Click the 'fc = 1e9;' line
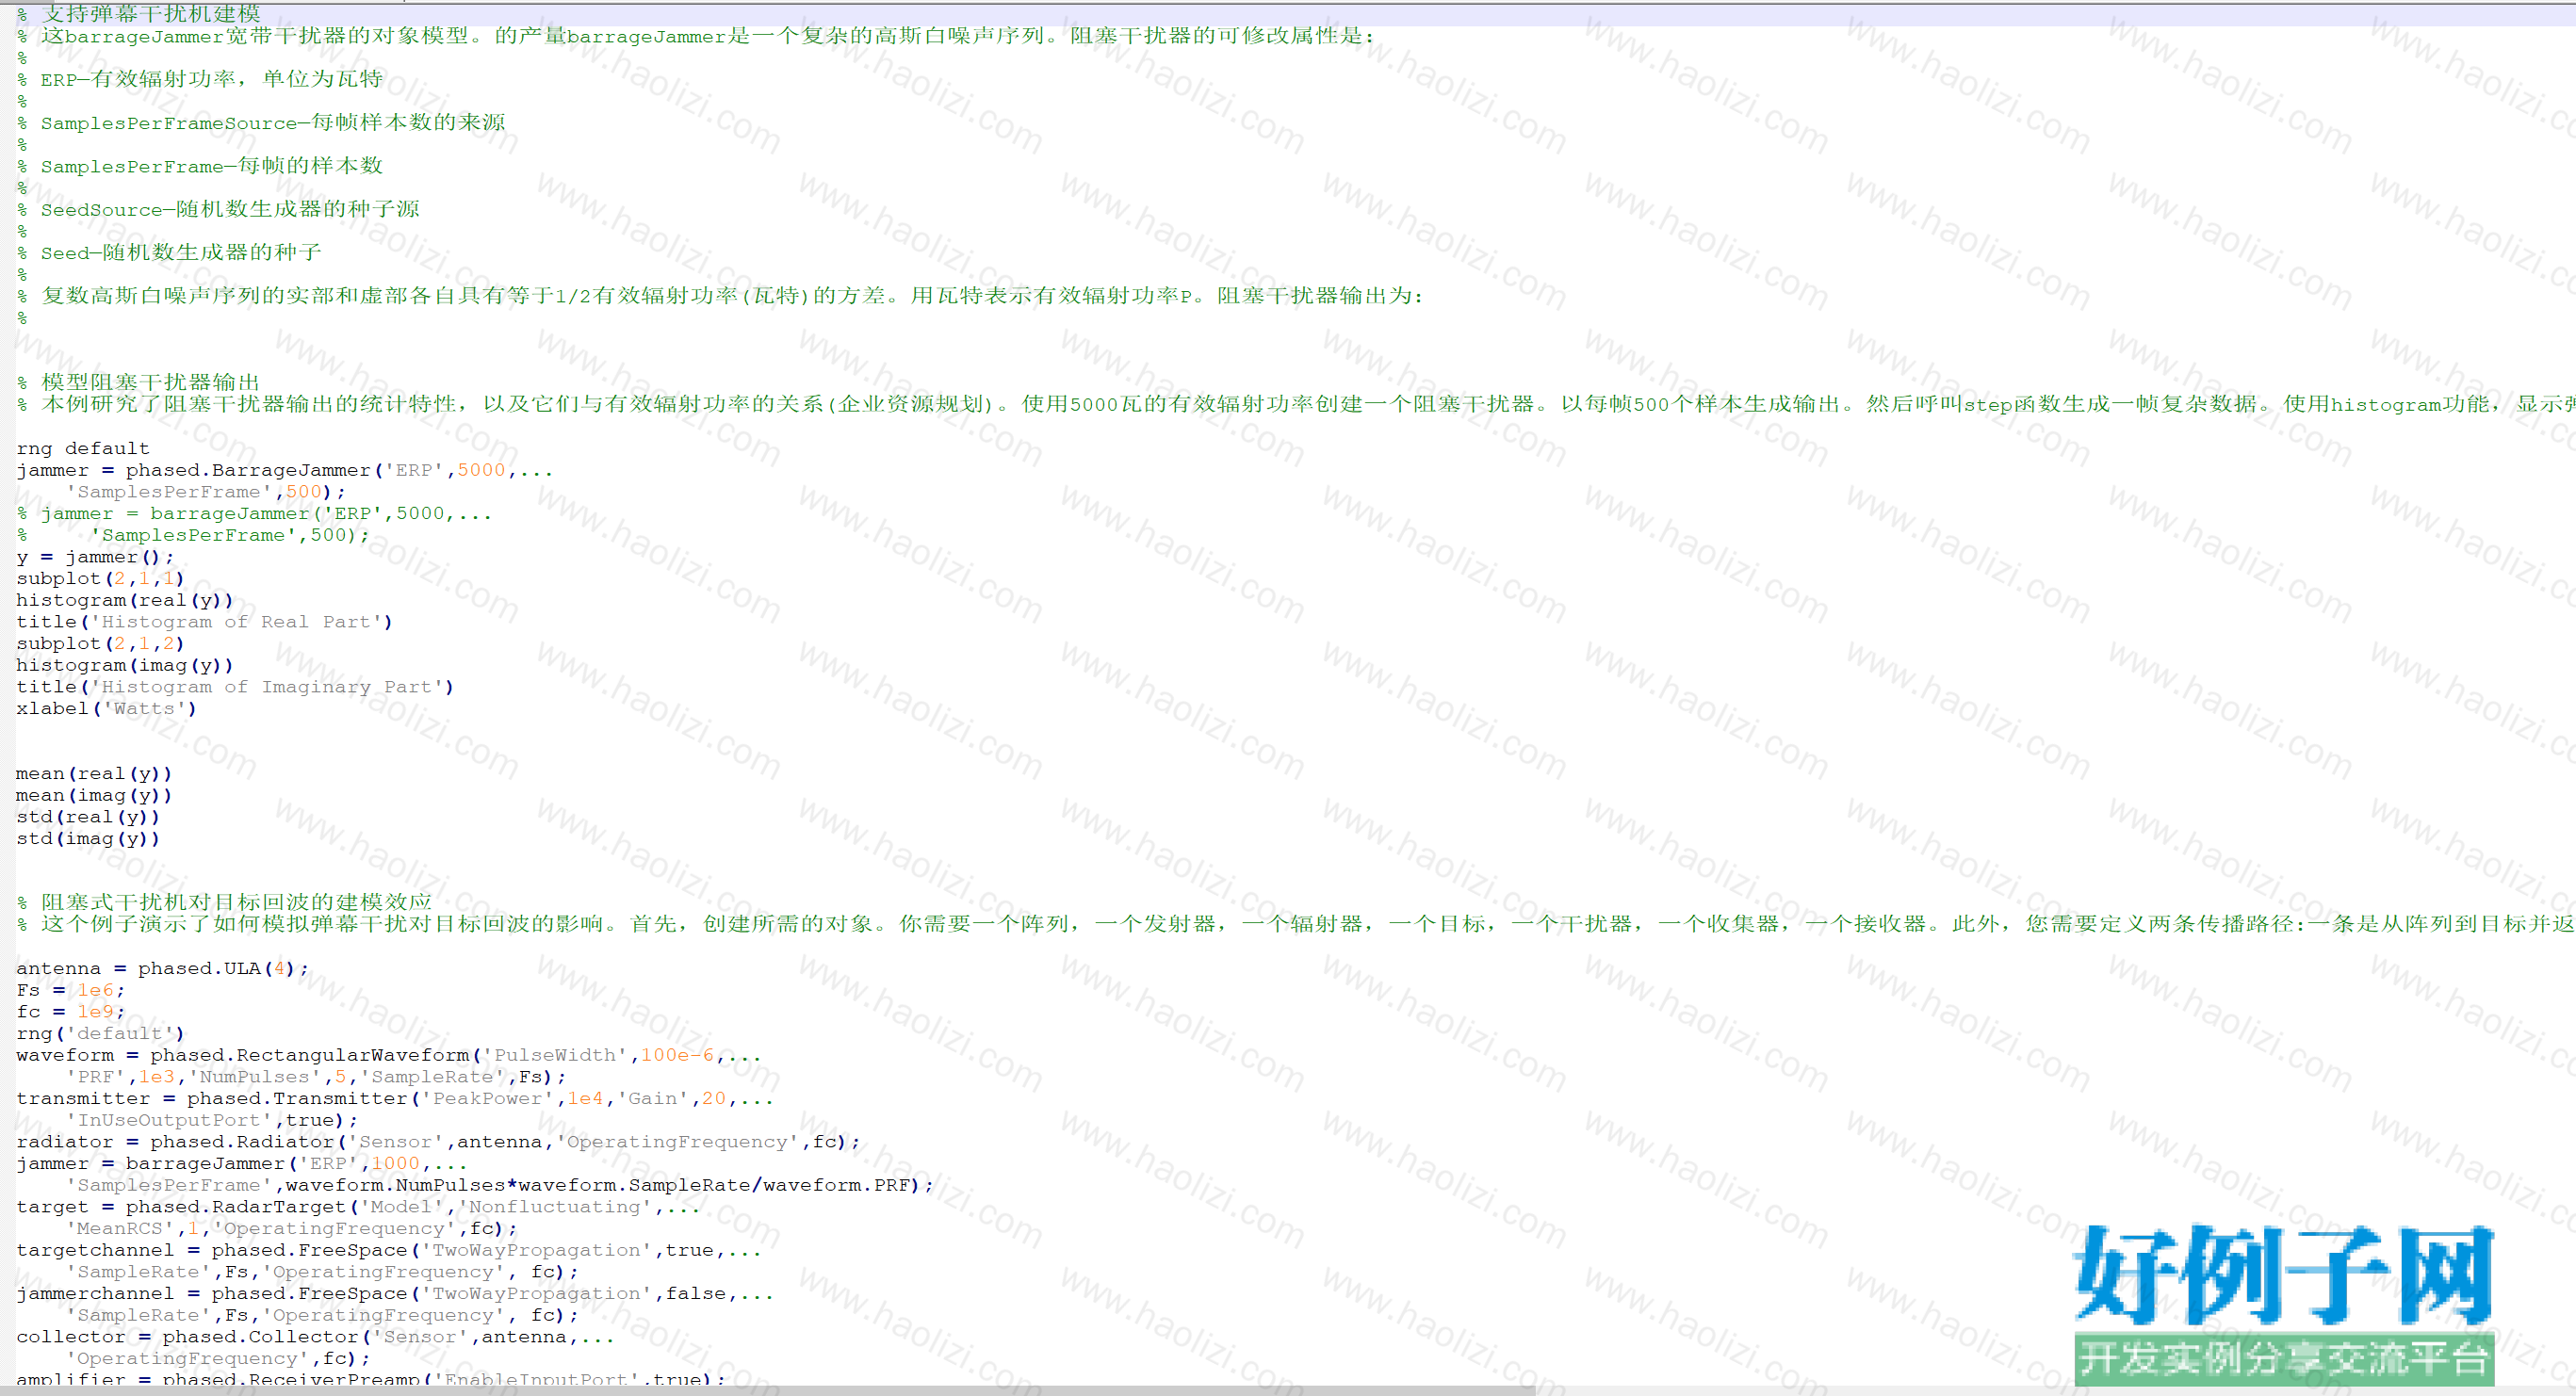The width and height of the screenshot is (2576, 1396). coord(70,1012)
